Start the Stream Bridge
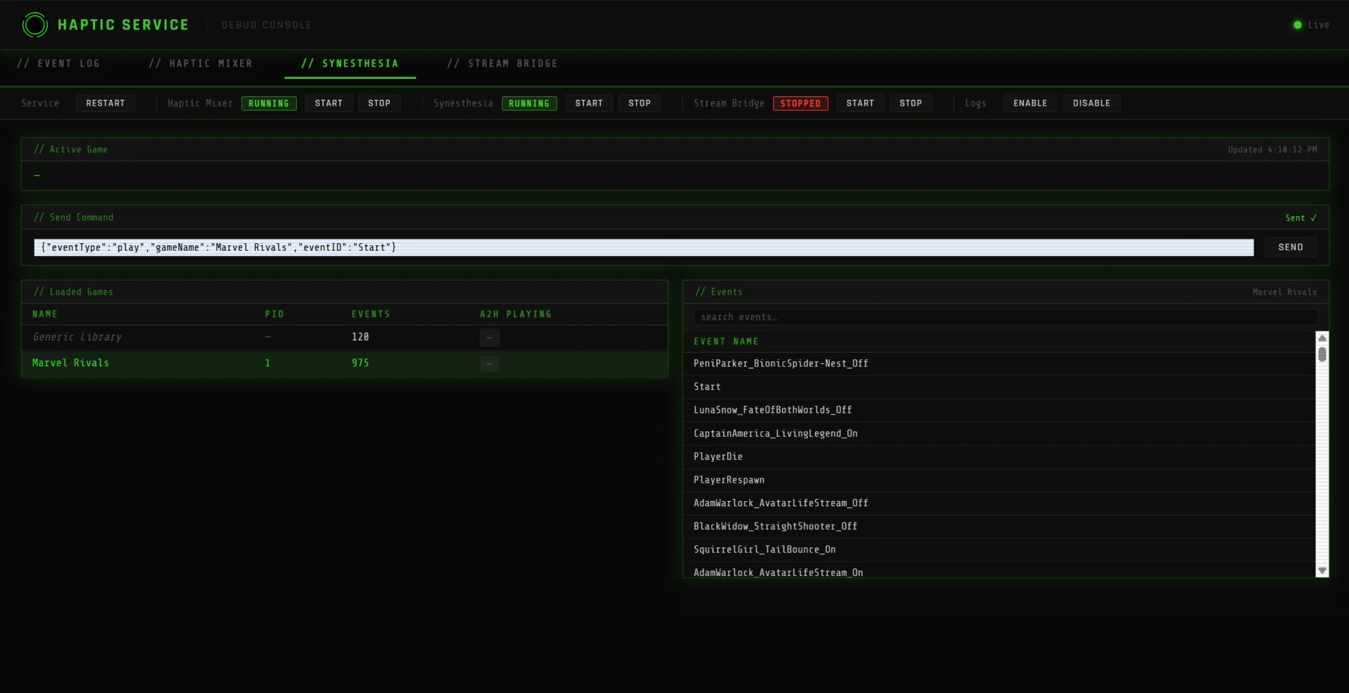This screenshot has height=693, width=1349. (860, 103)
